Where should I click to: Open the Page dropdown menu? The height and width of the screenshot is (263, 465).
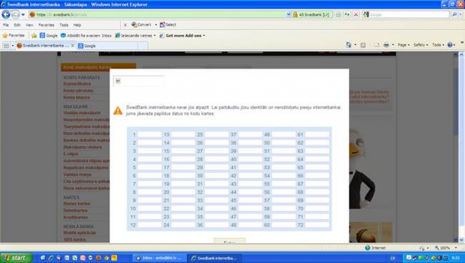pos(403,45)
